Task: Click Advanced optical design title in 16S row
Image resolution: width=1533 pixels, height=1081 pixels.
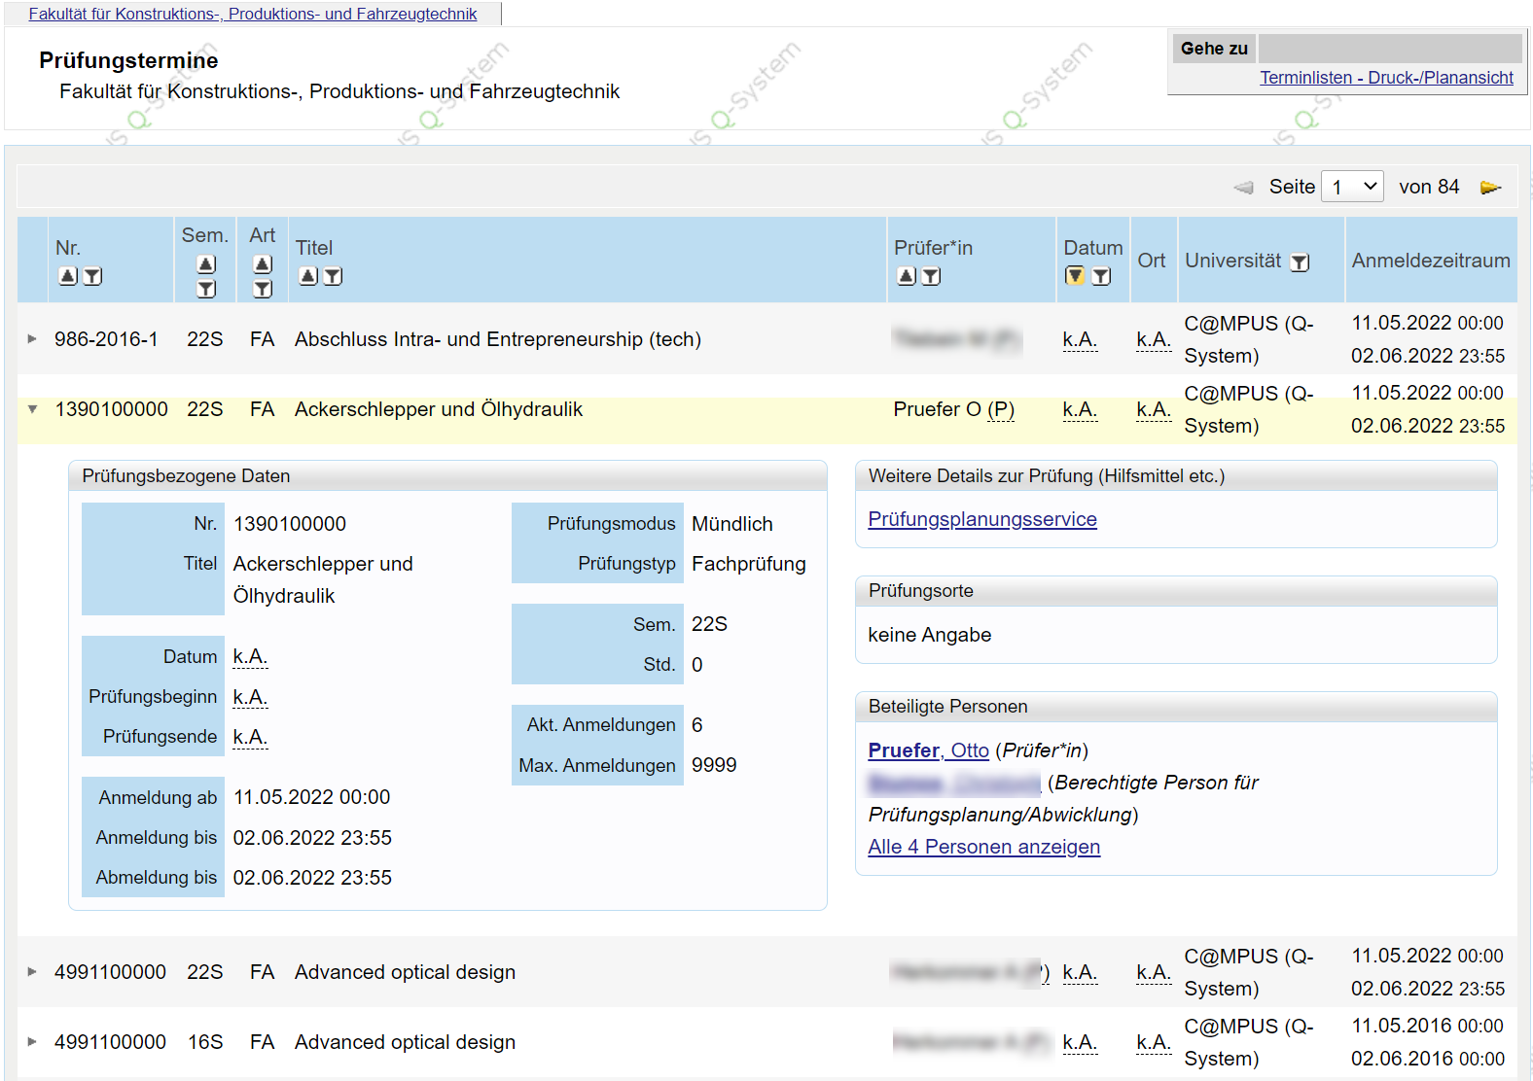Action: [x=405, y=1042]
